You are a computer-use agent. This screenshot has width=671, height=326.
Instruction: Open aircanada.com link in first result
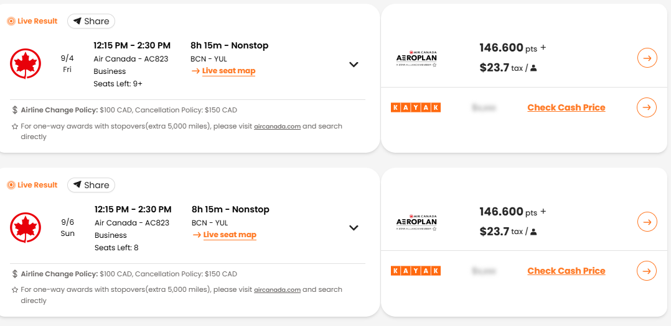click(x=277, y=126)
